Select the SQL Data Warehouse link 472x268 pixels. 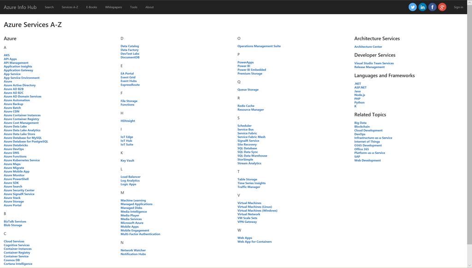tap(252, 156)
